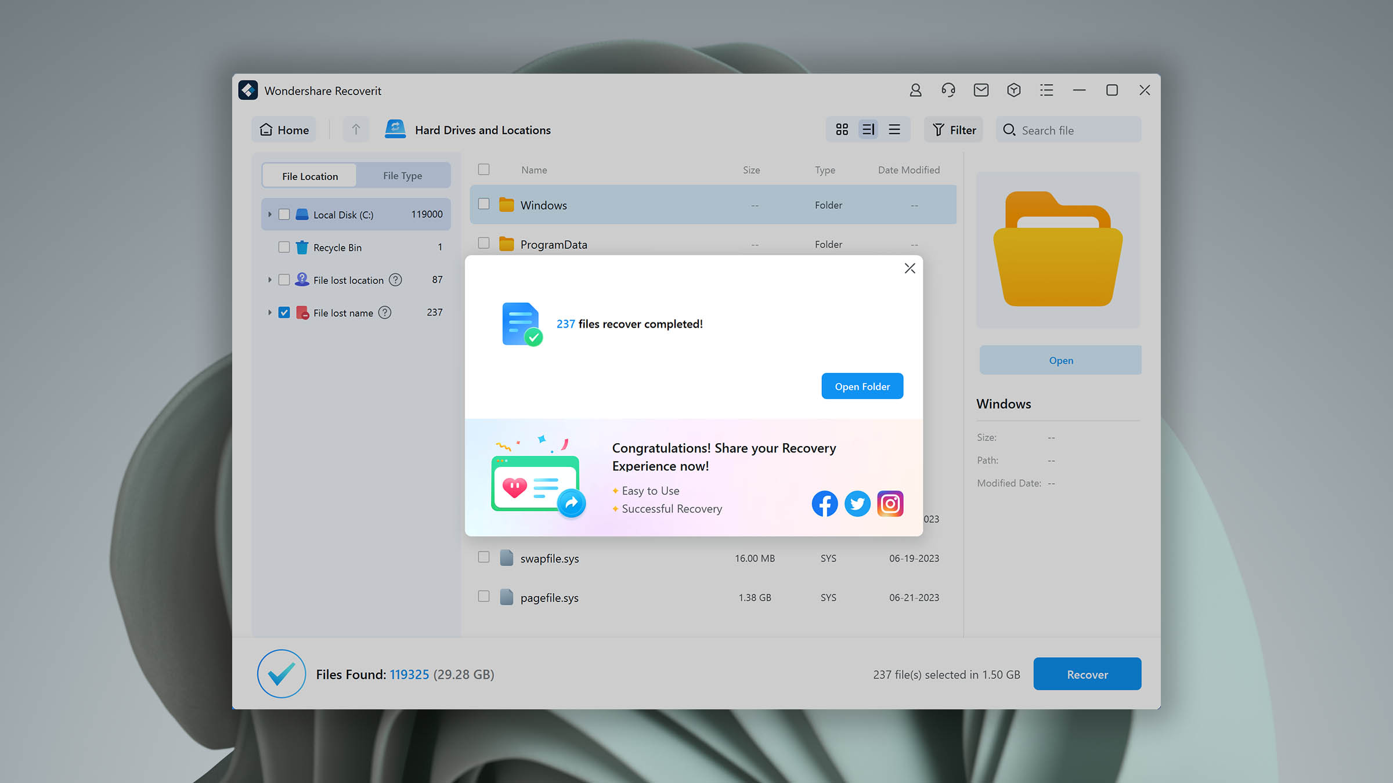Viewport: 1393px width, 783px height.
Task: Check the Windows folder checkbox
Action: click(483, 204)
